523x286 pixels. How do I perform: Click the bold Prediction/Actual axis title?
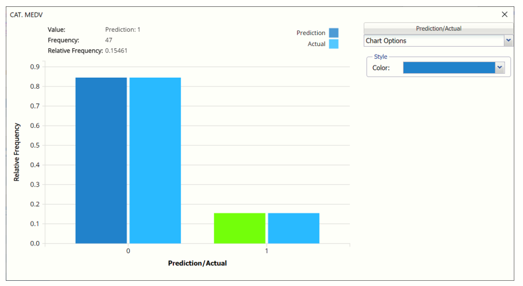point(197,263)
